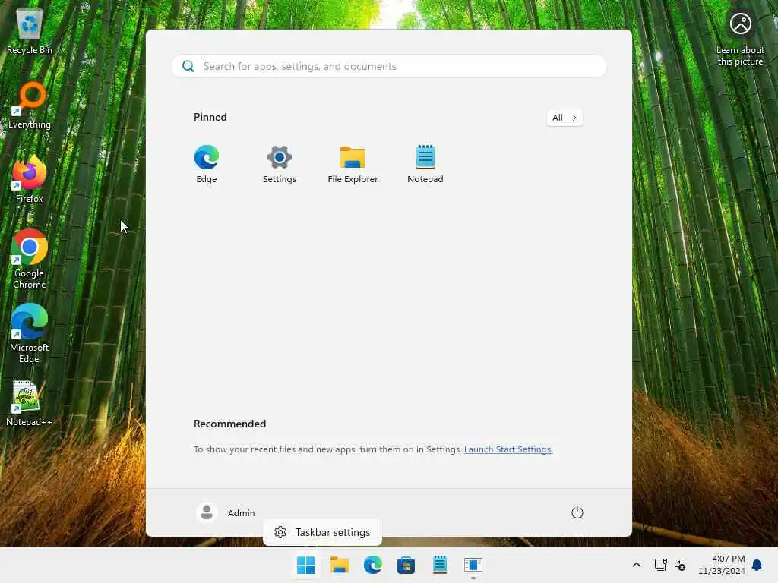This screenshot has height=583, width=778.
Task: Click the Pinned section heading
Action: pos(210,117)
